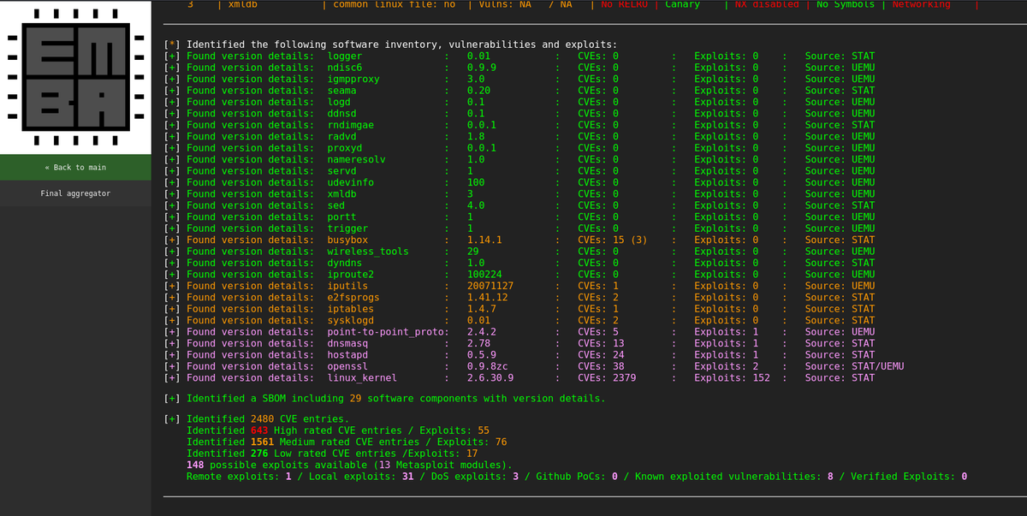This screenshot has height=516, width=1027.
Task: Click the 'seama' component entry
Action: [342, 91]
